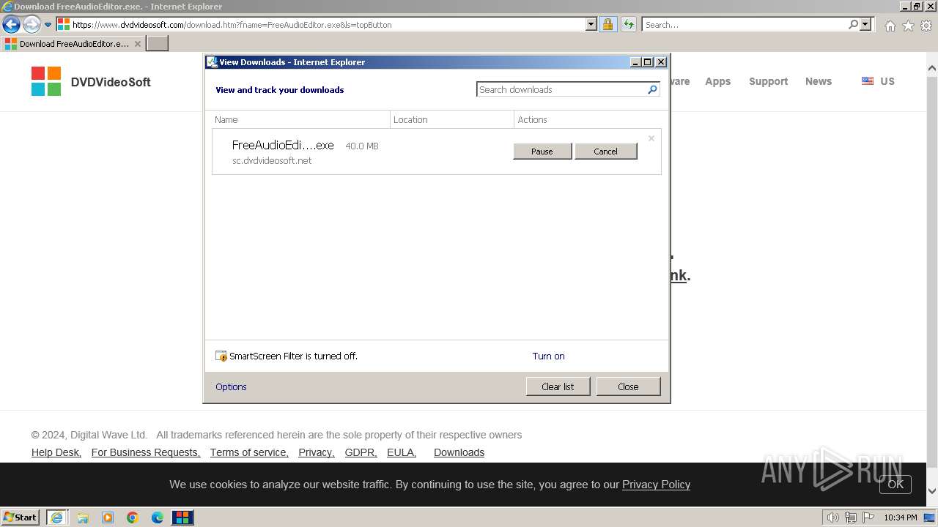Click the taskbar clock showing 10:34 PM
The width and height of the screenshot is (938, 527).
click(901, 517)
